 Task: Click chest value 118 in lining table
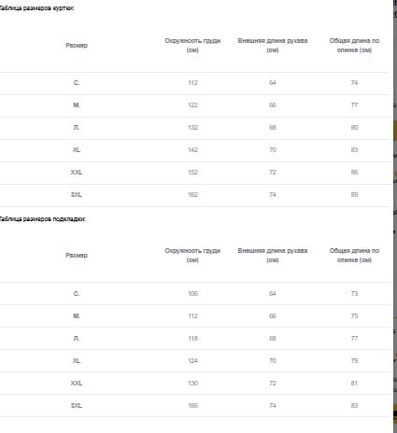192,339
